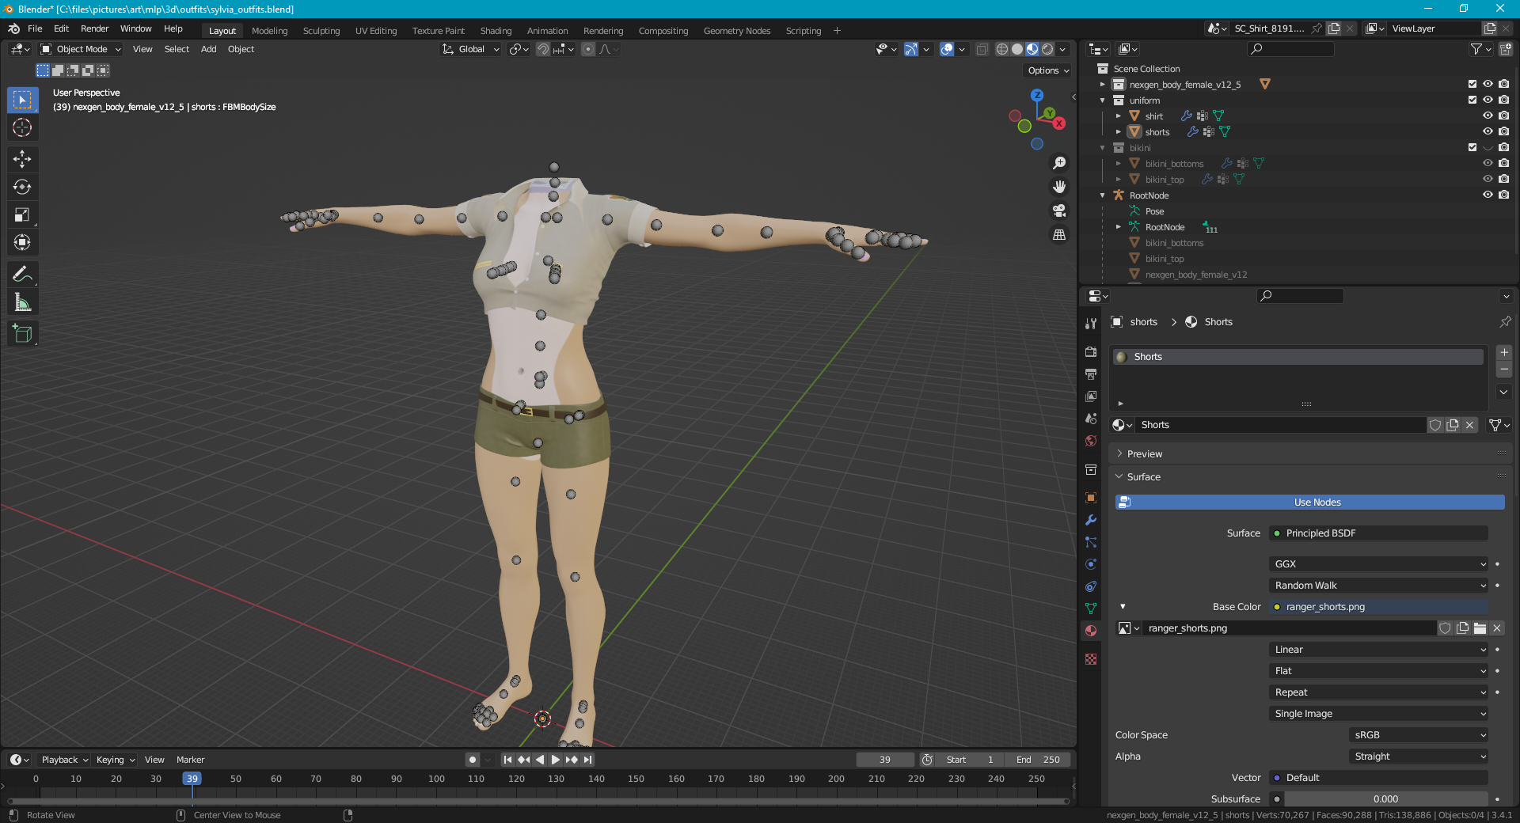Jump to the timeline start frame
This screenshot has height=823, width=1520.
[x=507, y=760]
